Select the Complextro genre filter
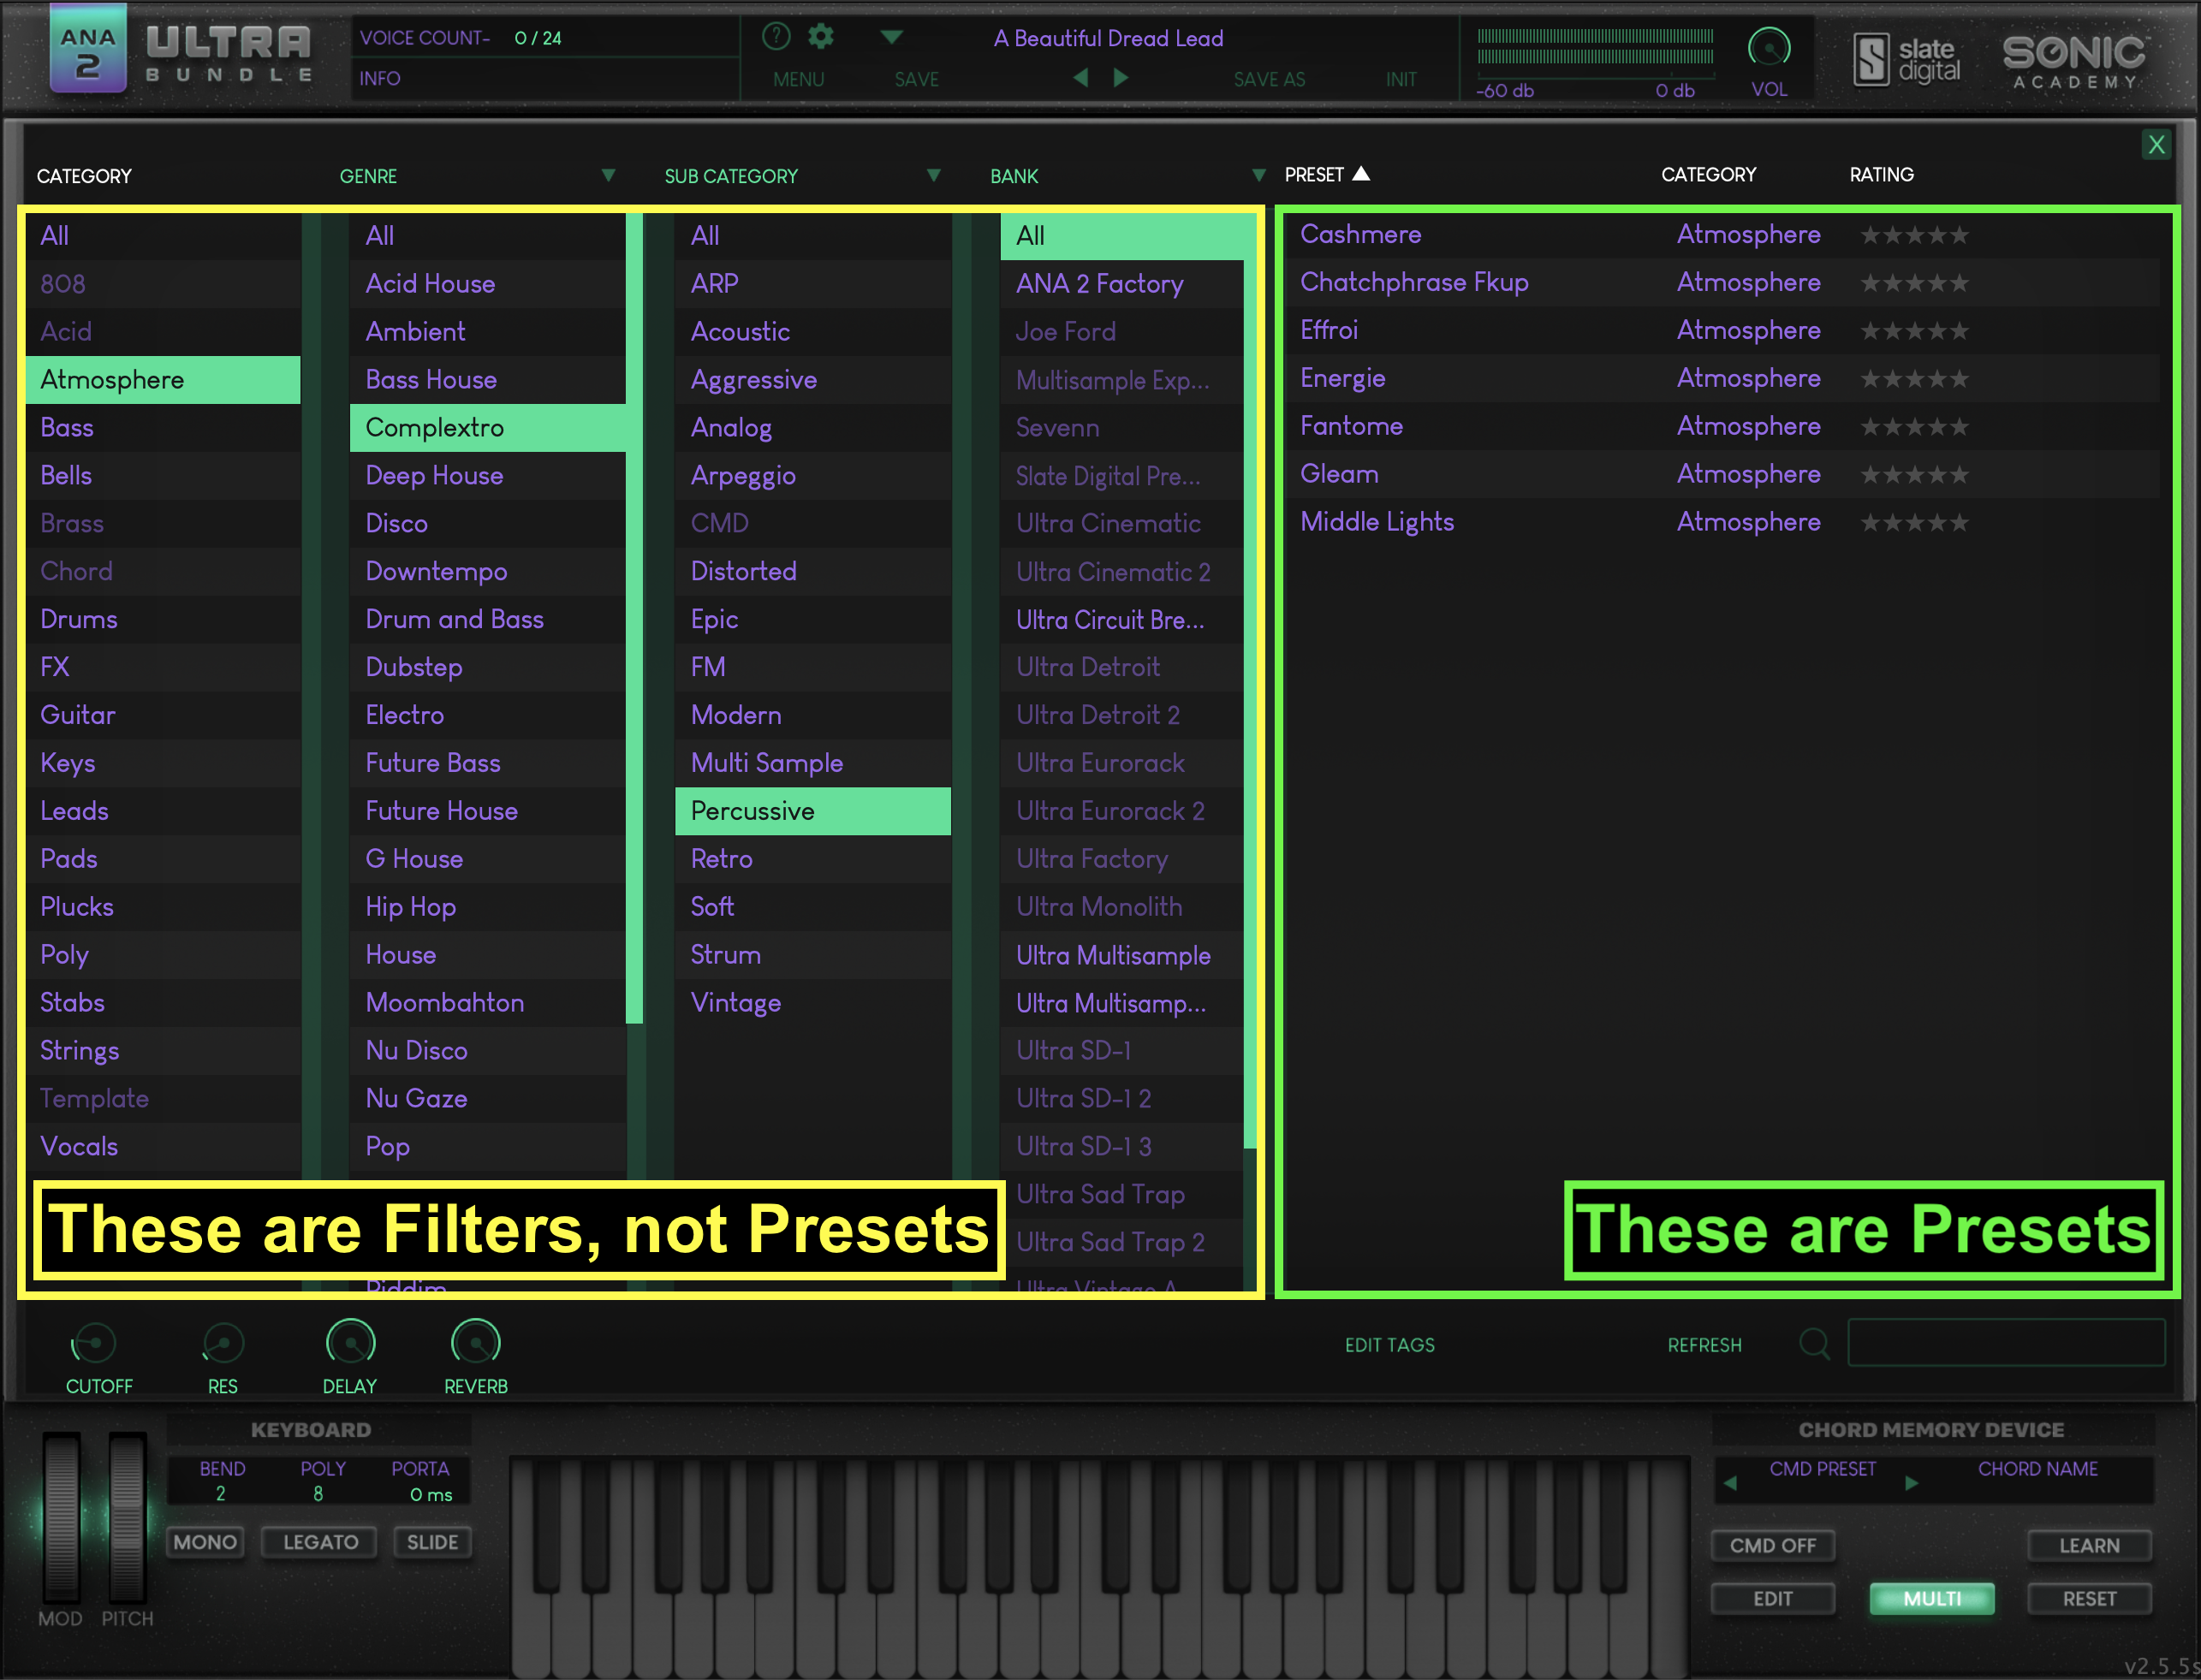This screenshot has height=1680, width=2201. 488,428
